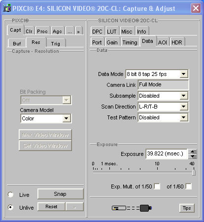Select the Data tab
The height and width of the screenshot is (222, 204).
click(x=147, y=41)
